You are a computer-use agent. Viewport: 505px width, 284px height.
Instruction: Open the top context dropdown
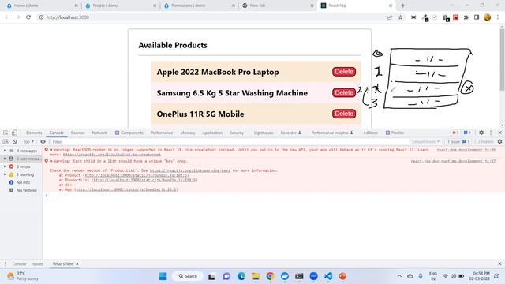coord(28,142)
